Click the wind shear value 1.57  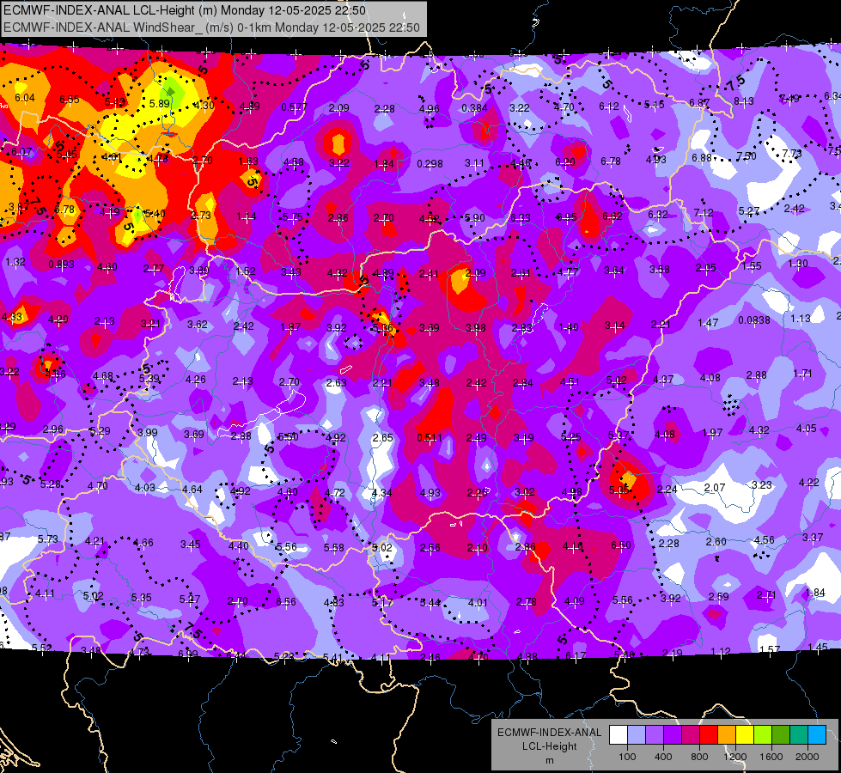[770, 649]
